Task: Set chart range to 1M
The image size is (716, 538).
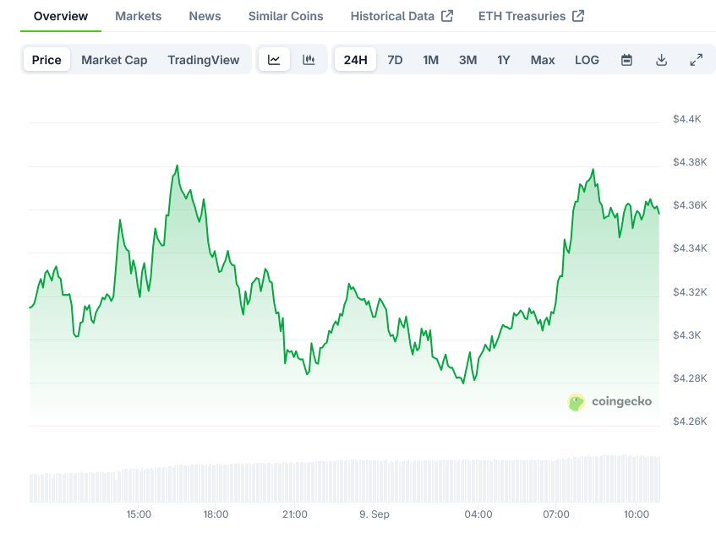Action: point(430,60)
